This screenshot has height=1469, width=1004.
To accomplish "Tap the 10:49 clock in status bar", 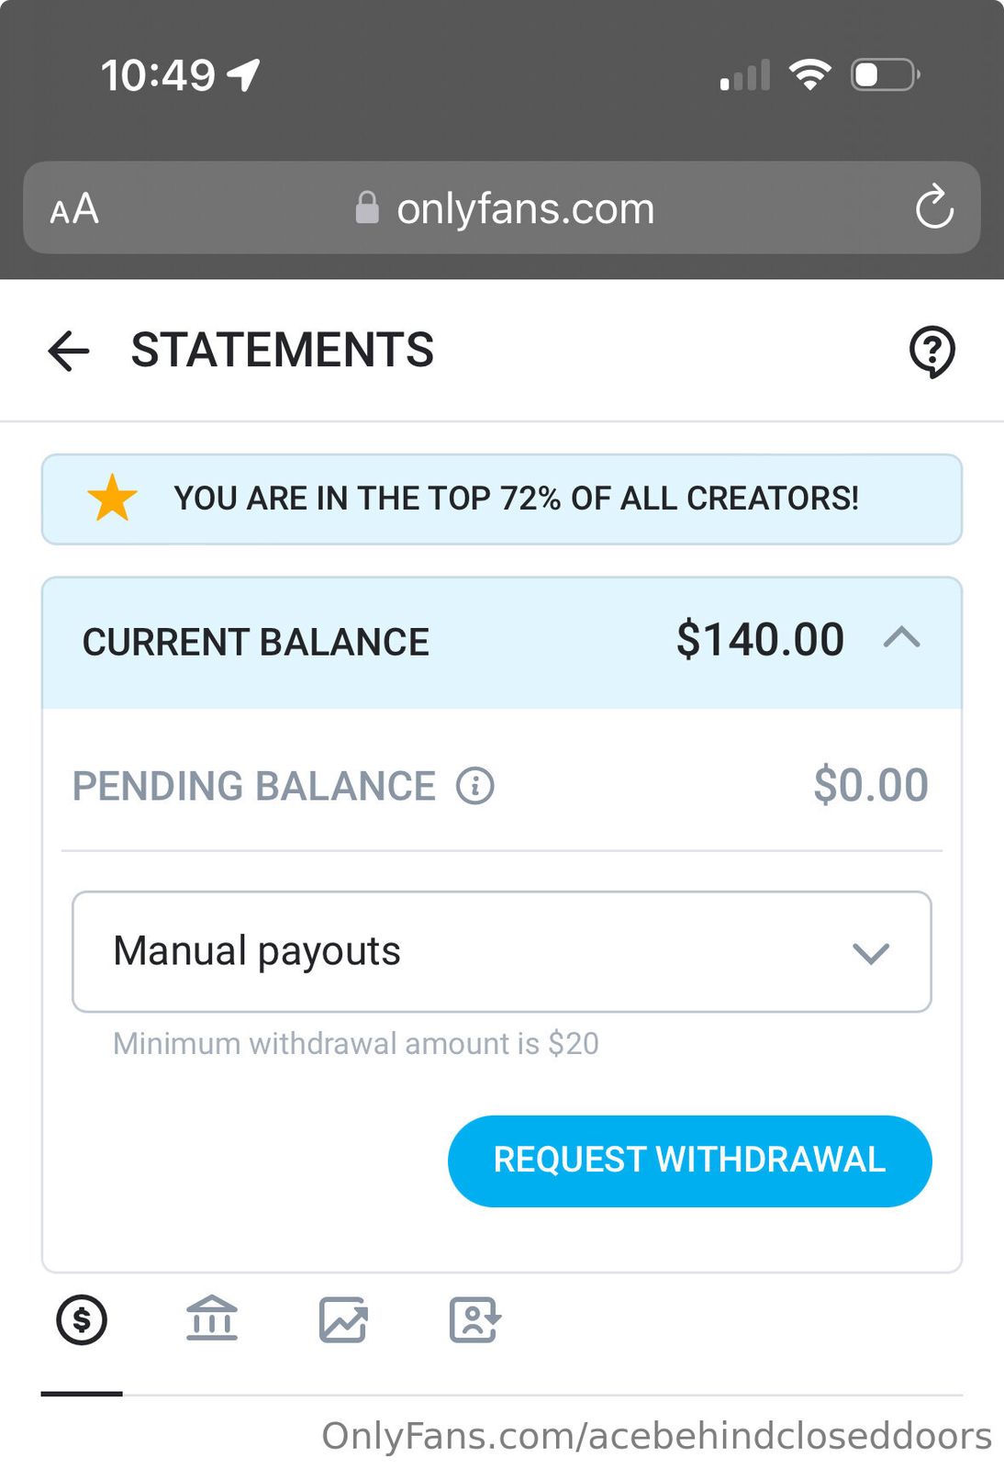I will point(158,75).
